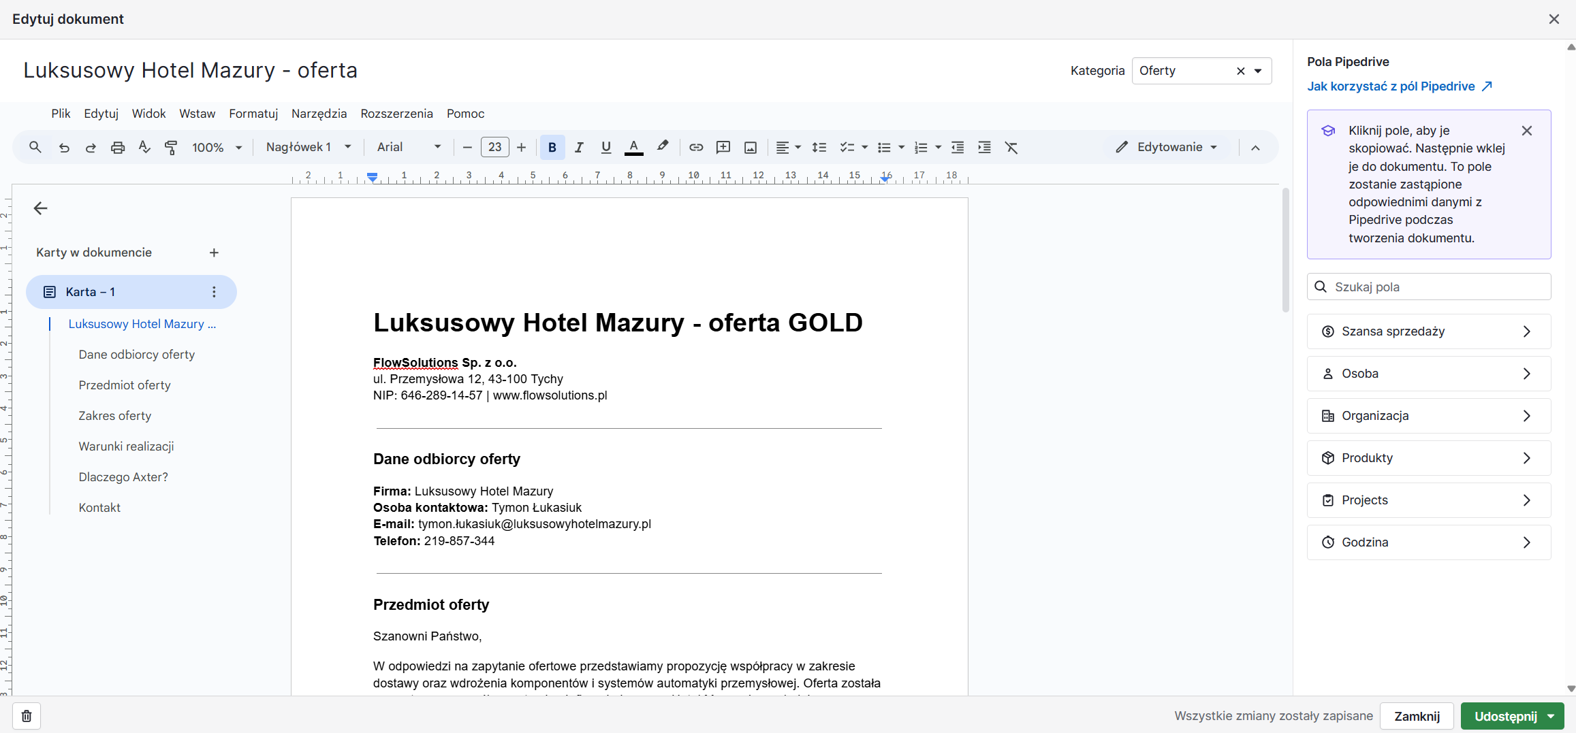Open the Pomoc menu
Screen dimensions: 1576x733
click(466, 114)
